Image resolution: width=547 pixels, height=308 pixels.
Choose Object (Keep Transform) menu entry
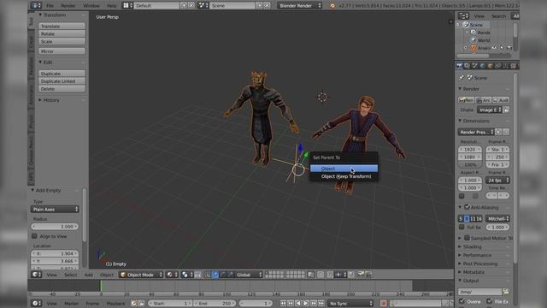point(344,176)
